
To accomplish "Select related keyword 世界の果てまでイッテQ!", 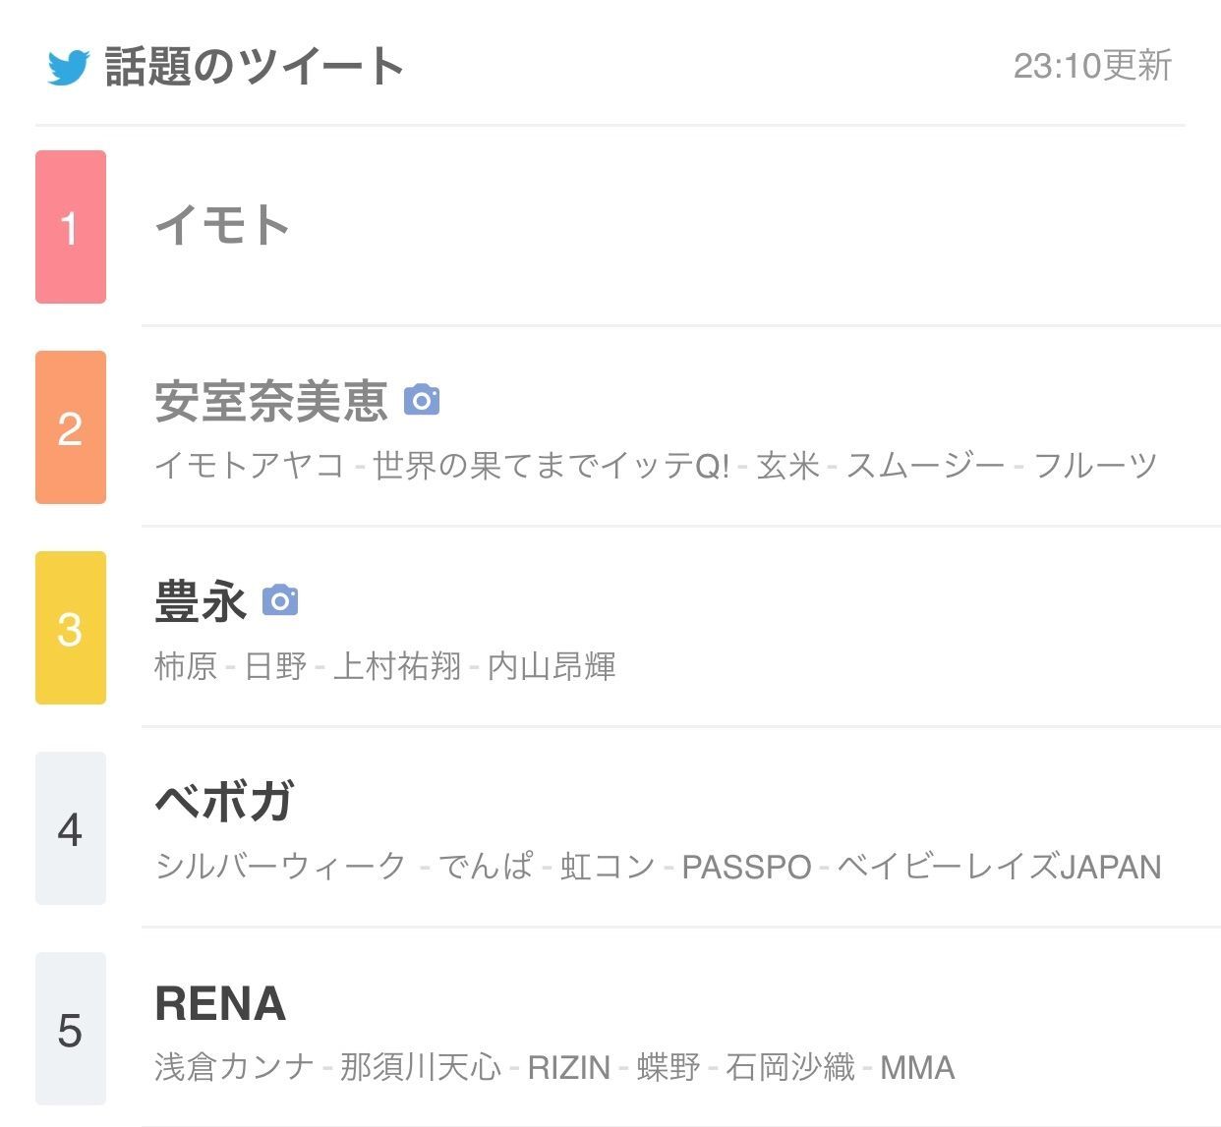I will [x=552, y=466].
